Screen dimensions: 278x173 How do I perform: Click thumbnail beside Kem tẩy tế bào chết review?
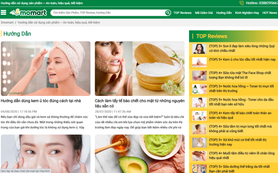click(x=199, y=116)
